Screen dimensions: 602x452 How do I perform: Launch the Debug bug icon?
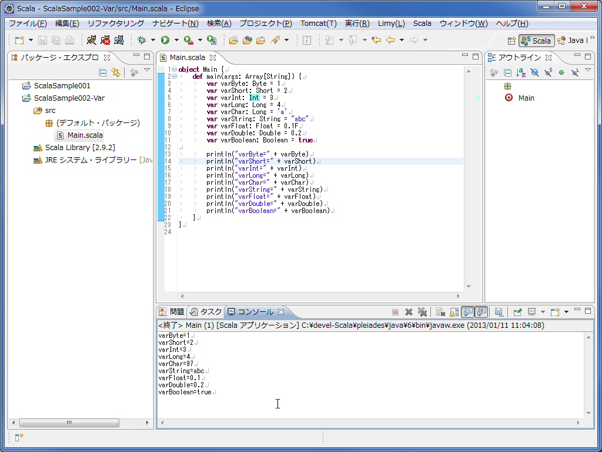coord(142,40)
